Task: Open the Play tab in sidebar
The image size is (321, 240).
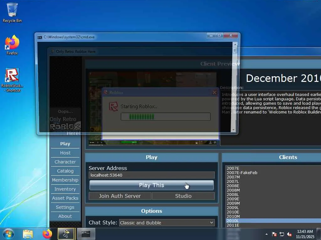Action: click(65, 144)
